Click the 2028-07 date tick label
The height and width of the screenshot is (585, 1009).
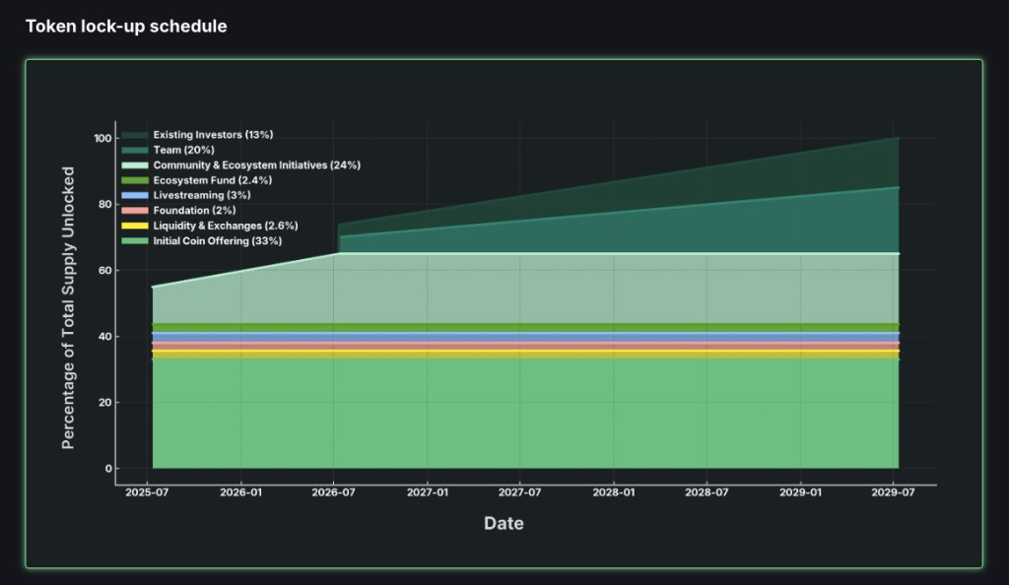point(706,492)
